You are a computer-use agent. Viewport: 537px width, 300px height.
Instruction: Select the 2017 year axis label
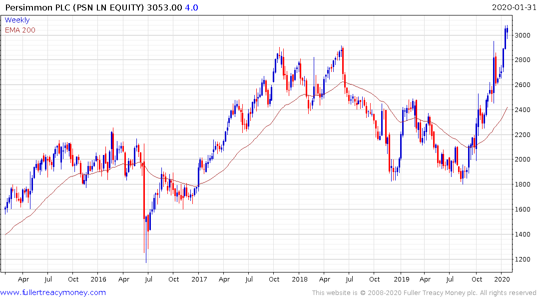(199, 279)
